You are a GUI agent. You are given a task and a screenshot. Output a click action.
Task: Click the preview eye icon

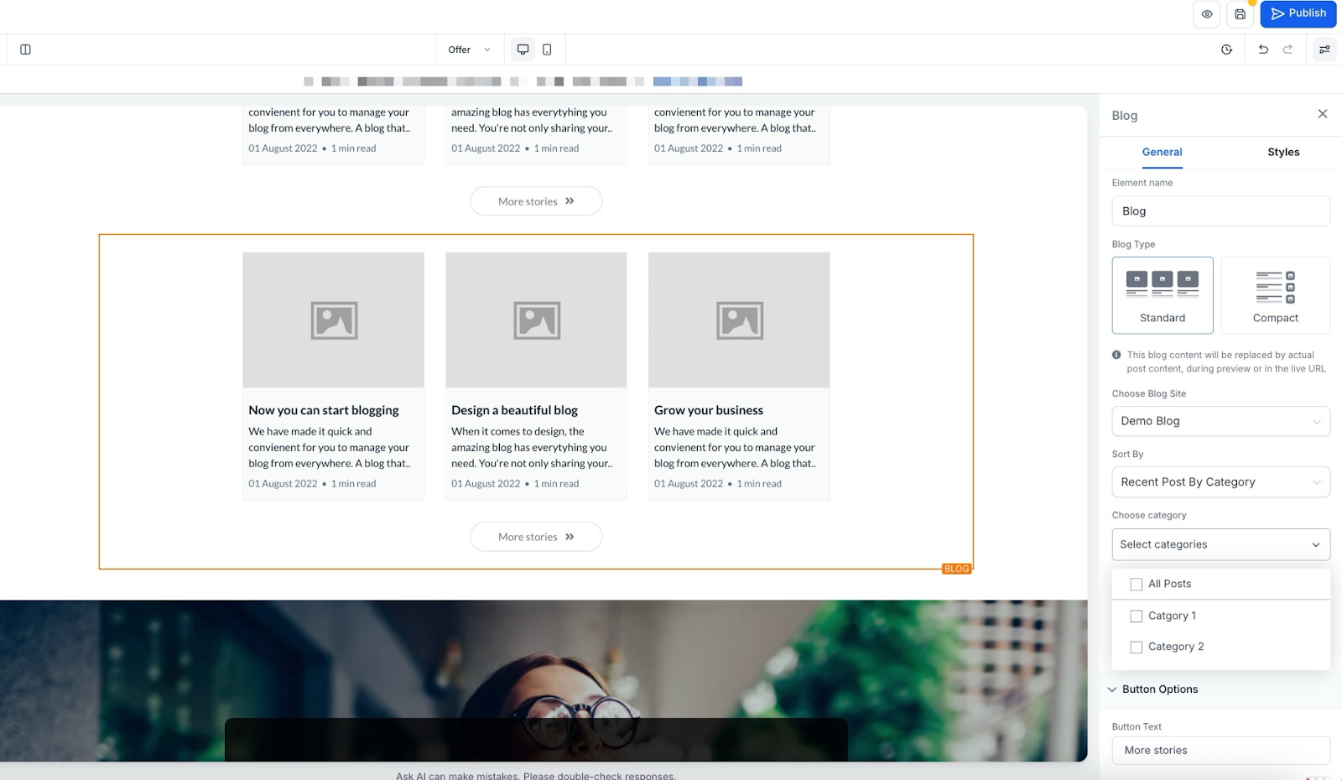pyautogui.click(x=1206, y=14)
